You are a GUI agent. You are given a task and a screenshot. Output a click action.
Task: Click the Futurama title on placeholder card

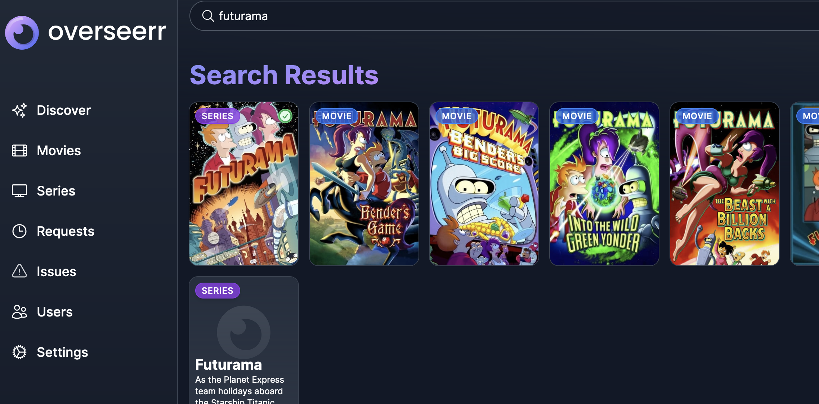229,365
